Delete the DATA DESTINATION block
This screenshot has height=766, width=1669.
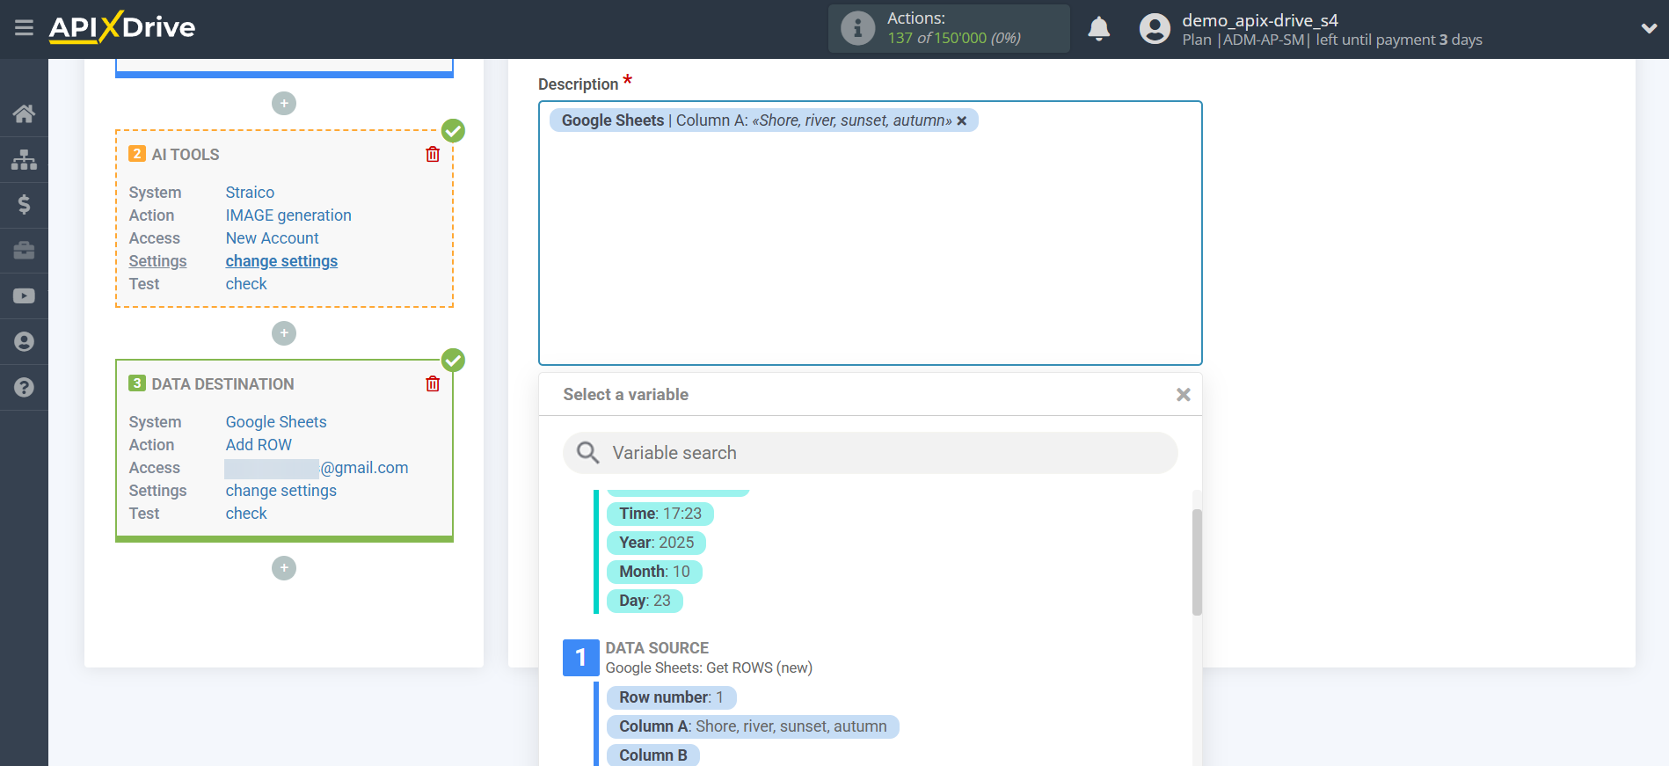click(x=433, y=384)
